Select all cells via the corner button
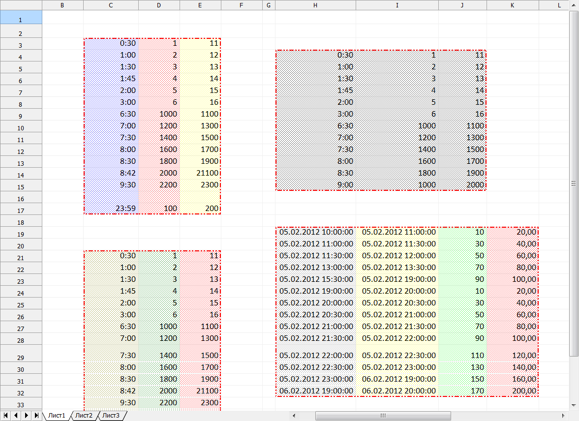The width and height of the screenshot is (579, 421). click(21, 5)
